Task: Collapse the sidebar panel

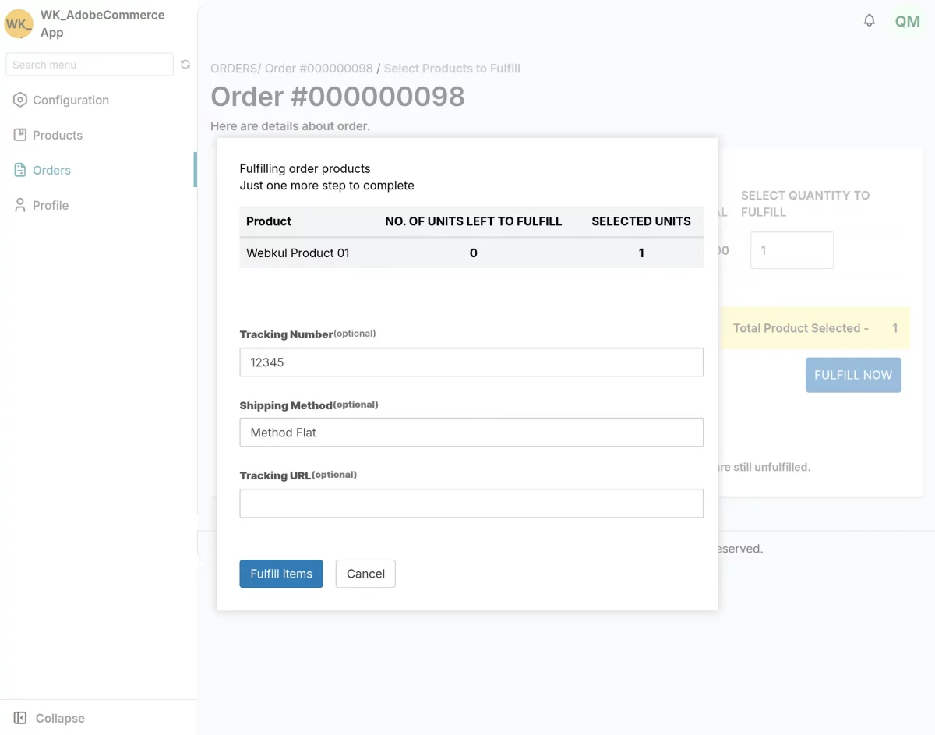Action: coord(47,718)
